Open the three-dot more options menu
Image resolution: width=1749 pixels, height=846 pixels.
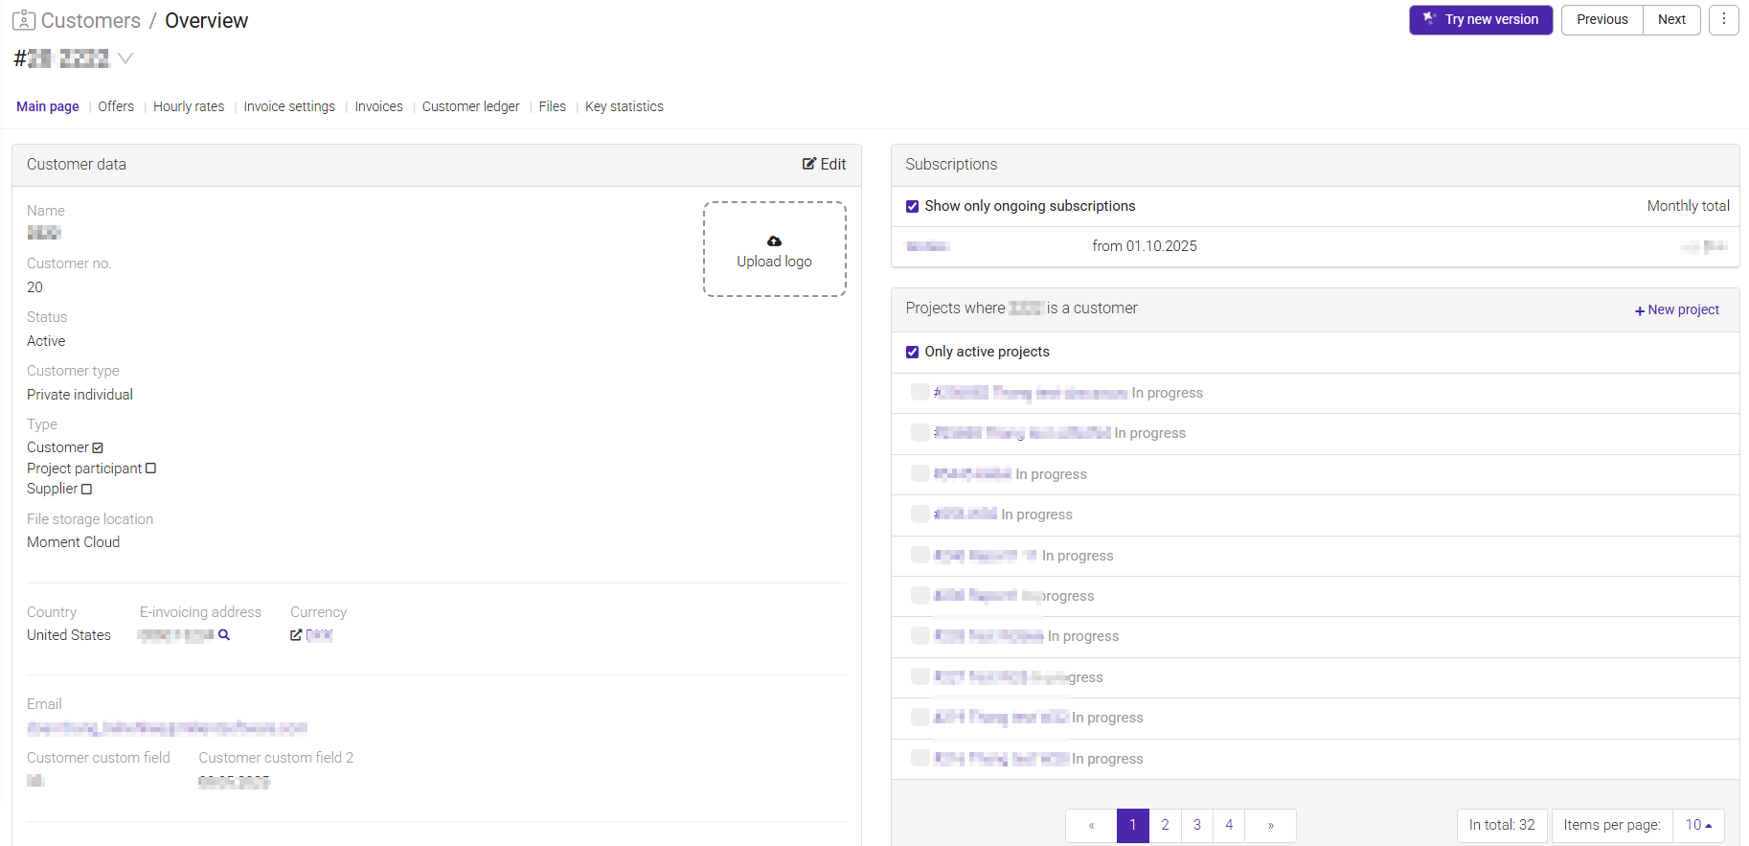(1724, 19)
